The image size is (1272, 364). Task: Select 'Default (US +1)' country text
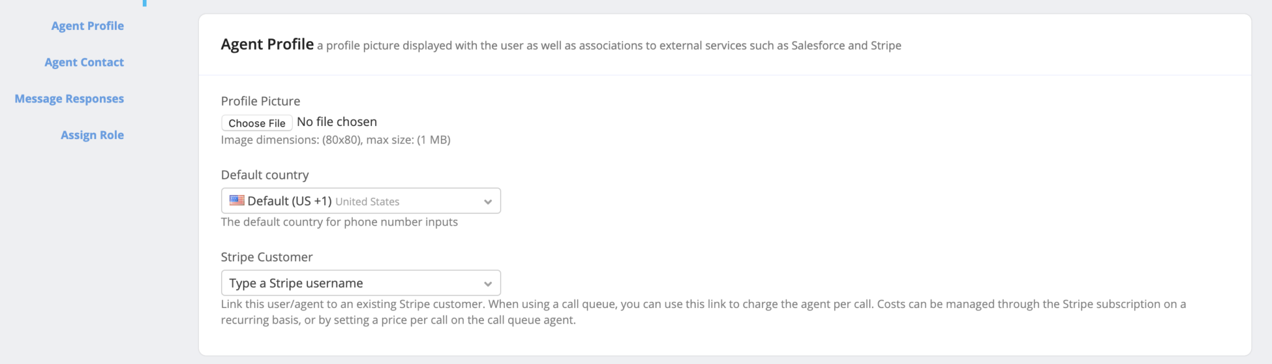click(x=289, y=201)
